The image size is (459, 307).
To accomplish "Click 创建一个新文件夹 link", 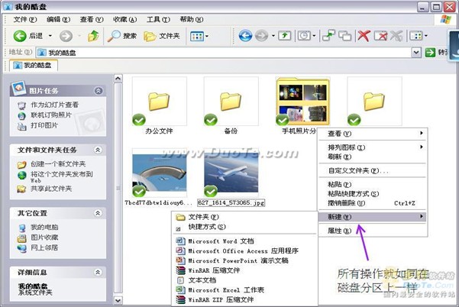I will pos(58,164).
